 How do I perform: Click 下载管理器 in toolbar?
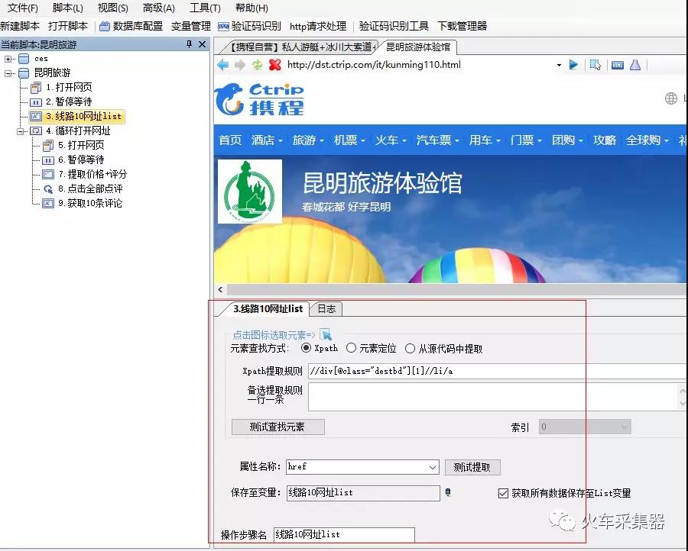pos(462,26)
